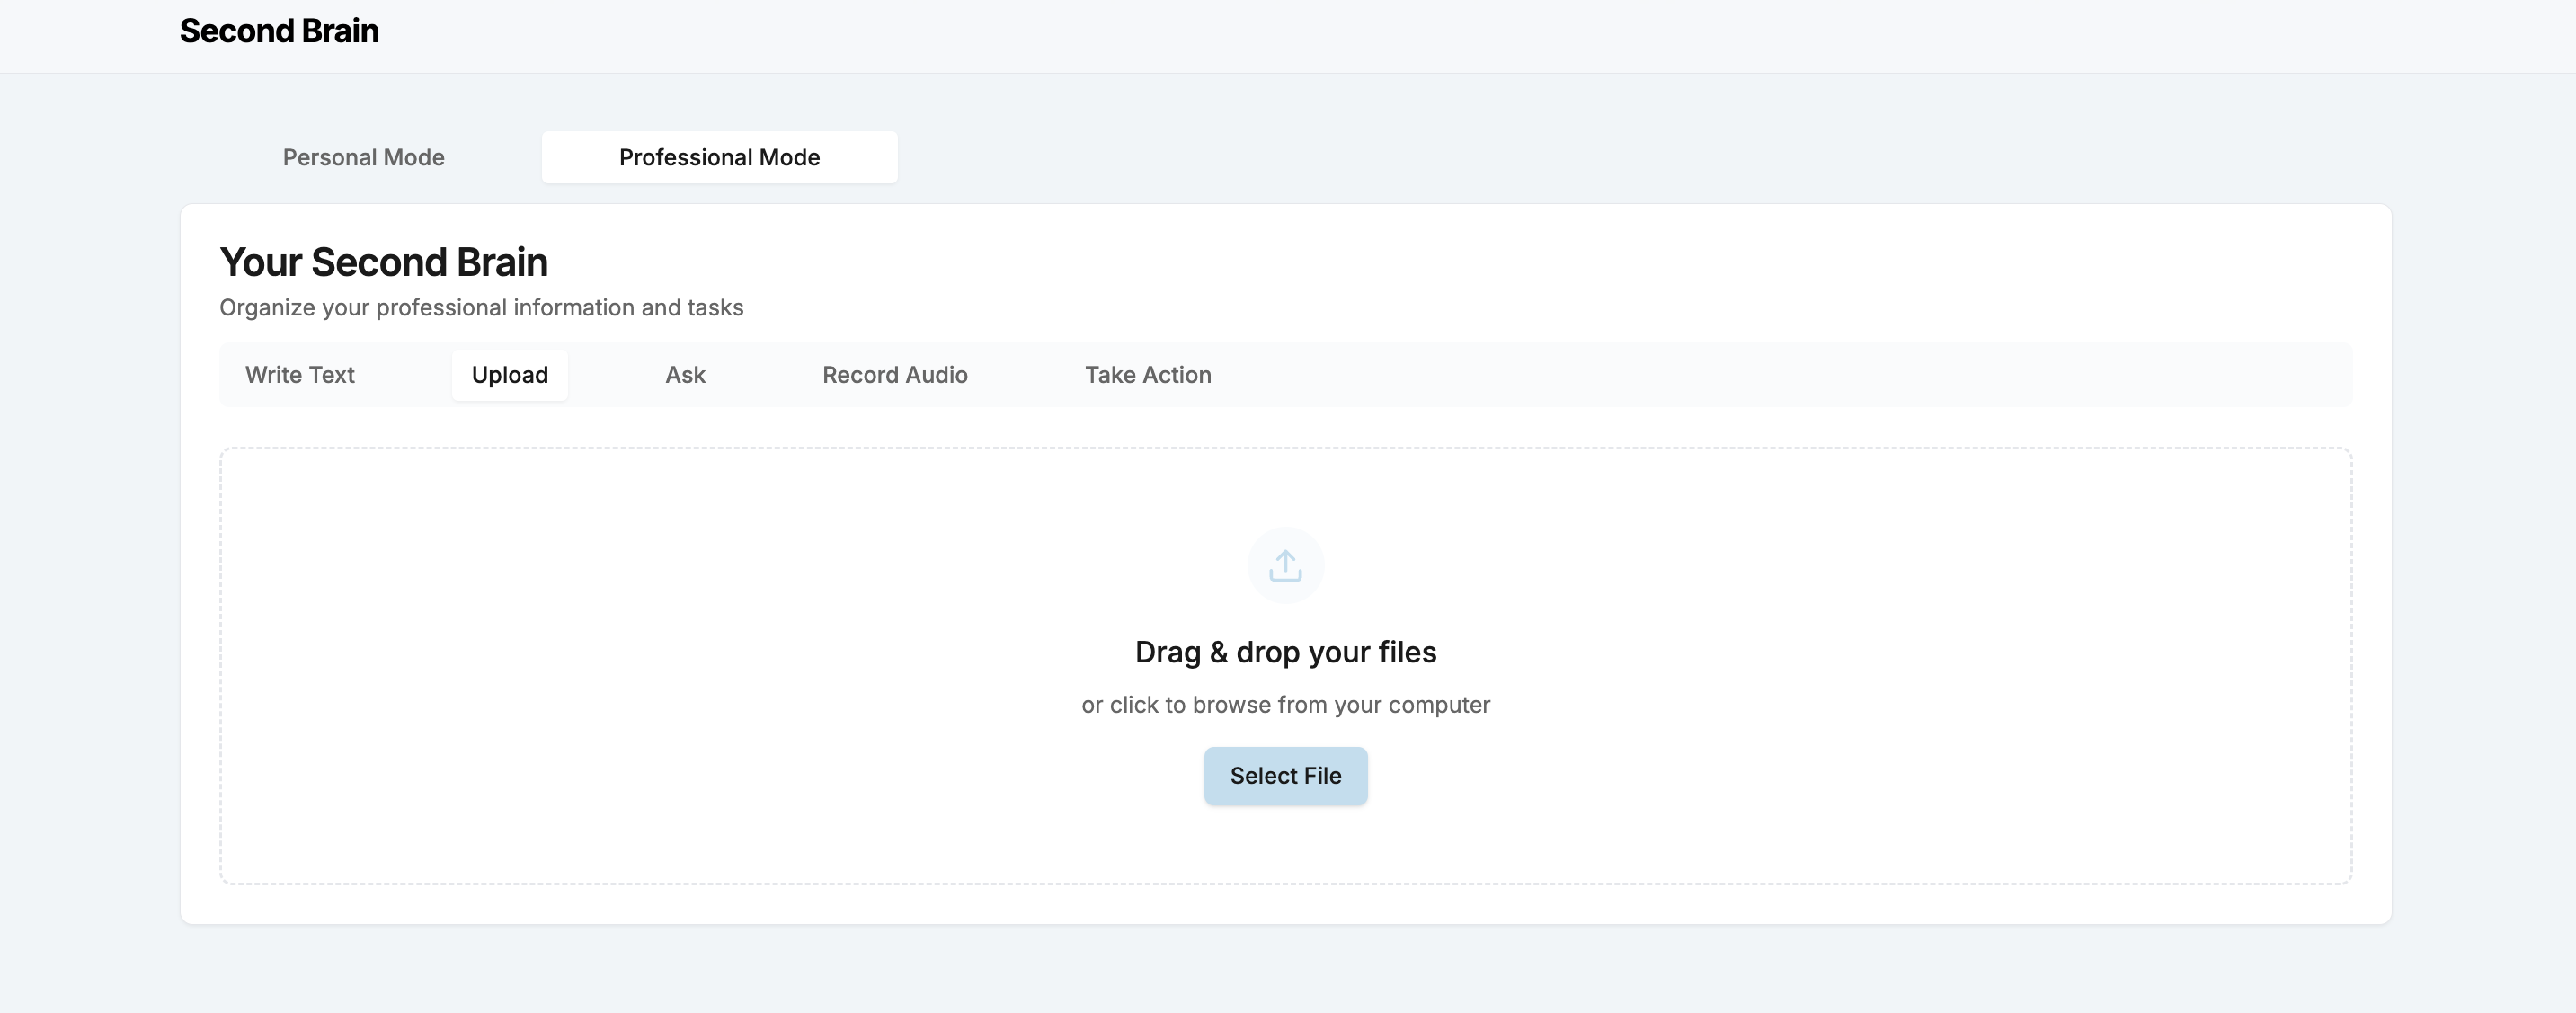Go to the Ask tab
This screenshot has width=2576, height=1013.
click(685, 375)
